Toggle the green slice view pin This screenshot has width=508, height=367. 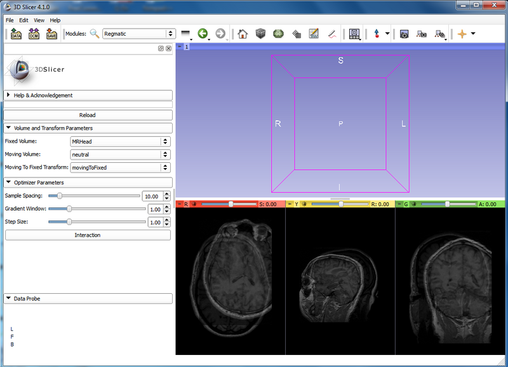coord(399,204)
